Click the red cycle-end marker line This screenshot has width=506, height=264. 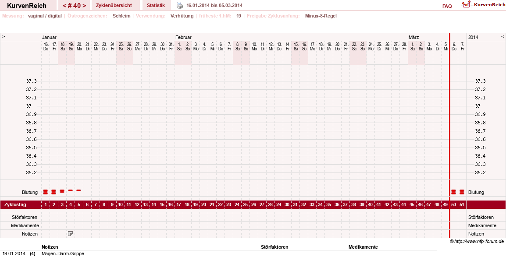point(449,135)
